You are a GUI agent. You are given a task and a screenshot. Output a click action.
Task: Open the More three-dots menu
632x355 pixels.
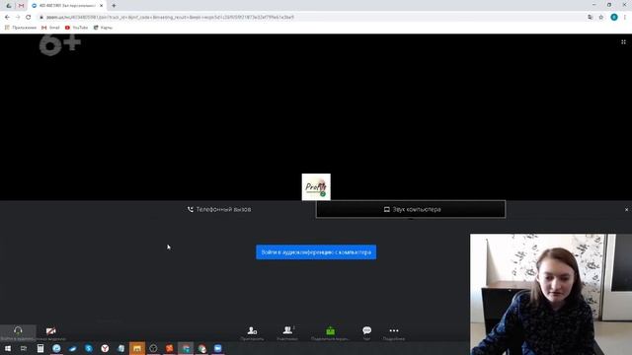click(394, 330)
